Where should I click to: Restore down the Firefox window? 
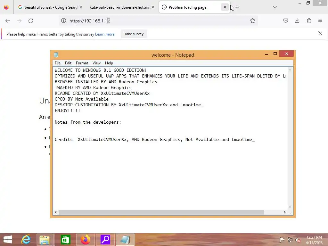[308, 3]
